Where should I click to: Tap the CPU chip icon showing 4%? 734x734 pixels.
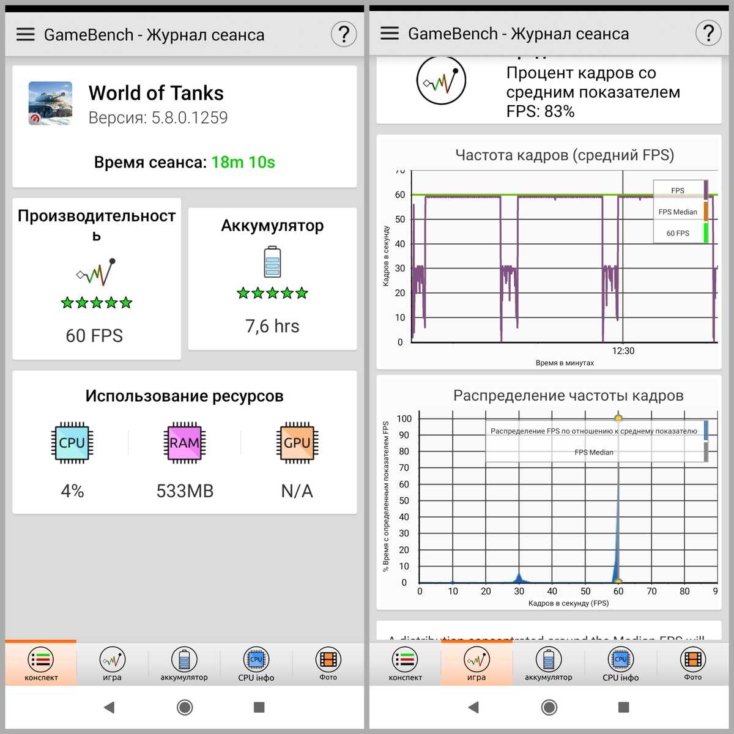(x=72, y=442)
